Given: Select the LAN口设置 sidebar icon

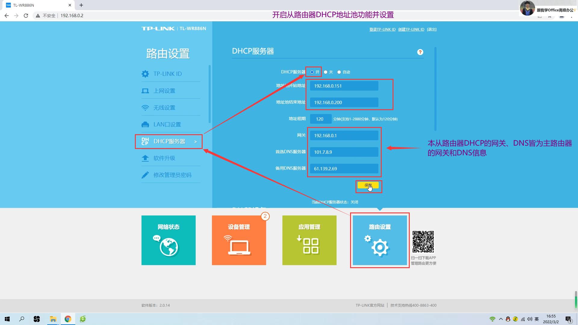Looking at the screenshot, I should point(145,124).
